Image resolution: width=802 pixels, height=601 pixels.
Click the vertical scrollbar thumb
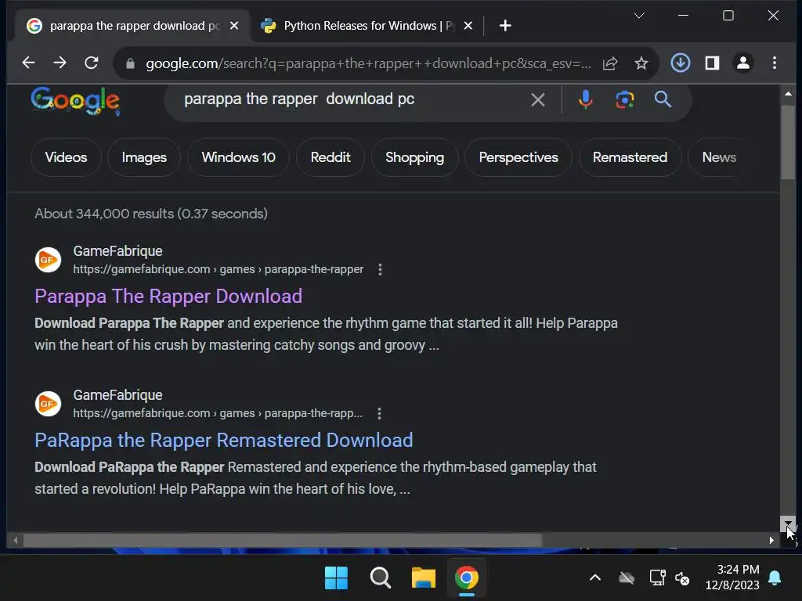coord(788,142)
